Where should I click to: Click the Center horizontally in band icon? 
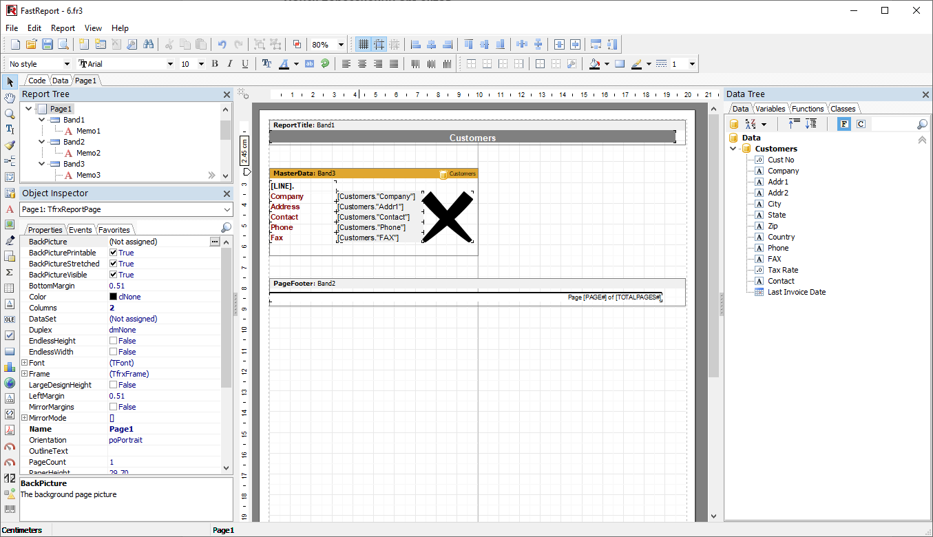[x=559, y=44]
